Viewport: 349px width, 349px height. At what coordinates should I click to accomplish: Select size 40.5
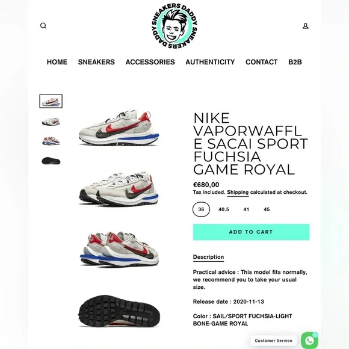click(224, 209)
